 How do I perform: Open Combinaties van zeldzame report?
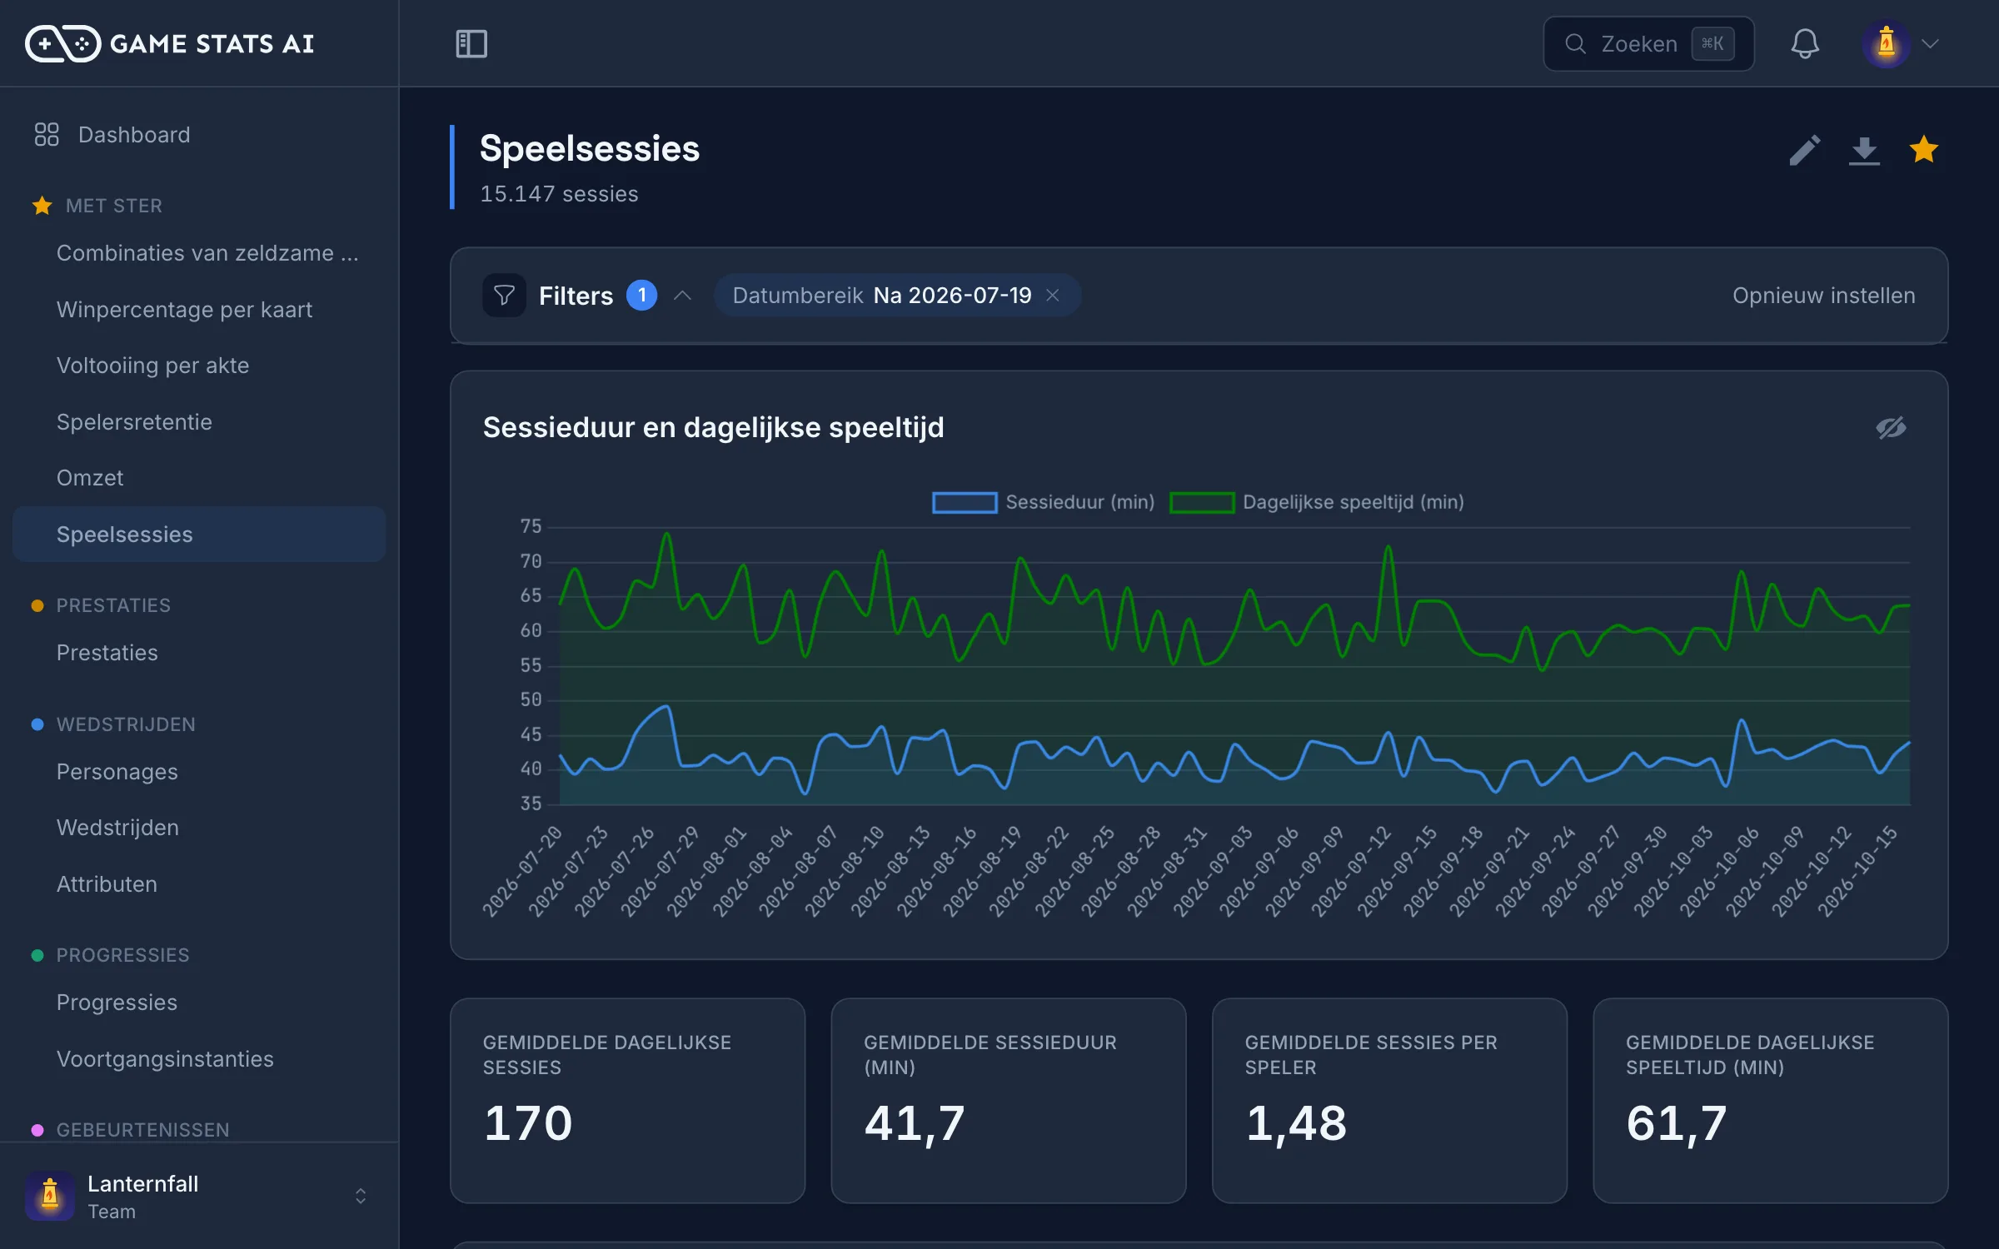199,253
